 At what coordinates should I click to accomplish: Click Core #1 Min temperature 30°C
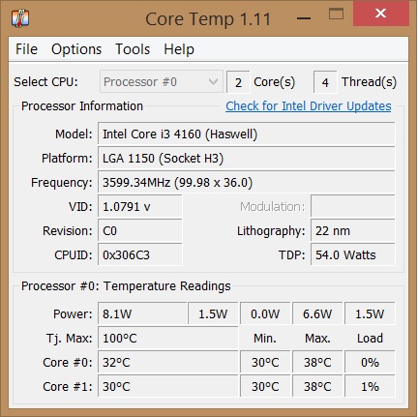coord(265,386)
